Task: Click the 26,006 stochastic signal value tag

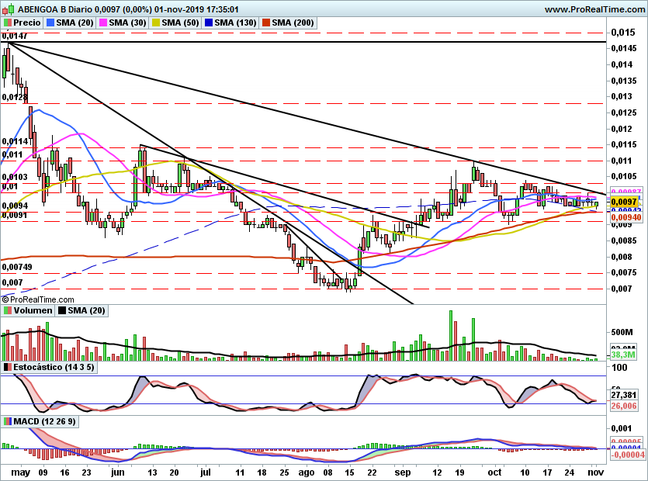Action: point(624,406)
